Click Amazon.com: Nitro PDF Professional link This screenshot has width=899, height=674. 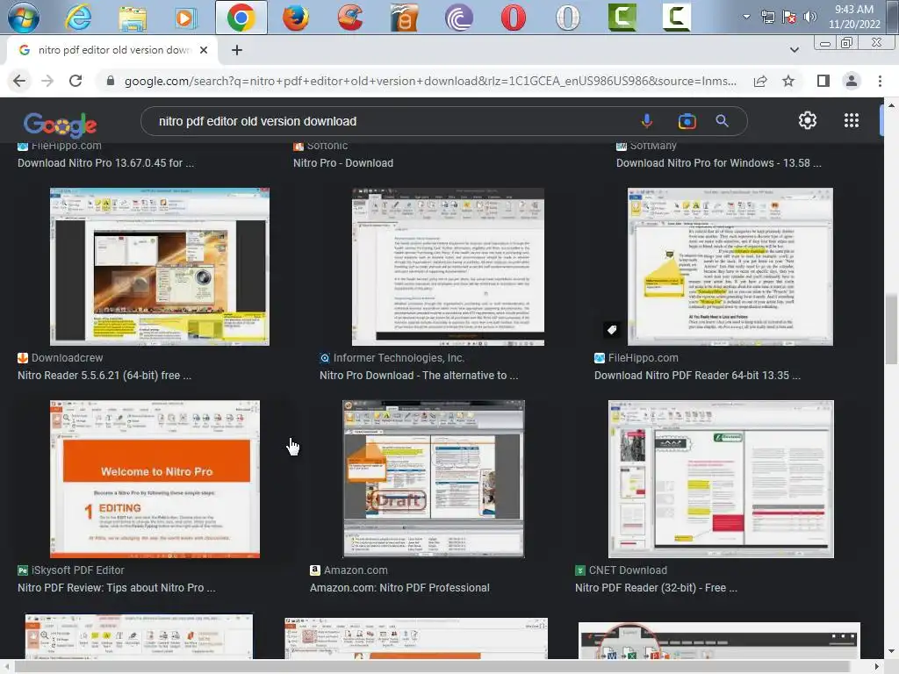pyautogui.click(x=399, y=587)
